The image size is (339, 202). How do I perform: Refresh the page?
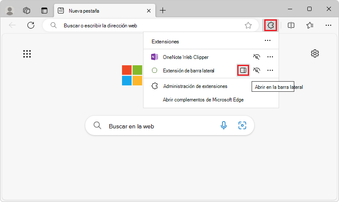click(x=31, y=25)
